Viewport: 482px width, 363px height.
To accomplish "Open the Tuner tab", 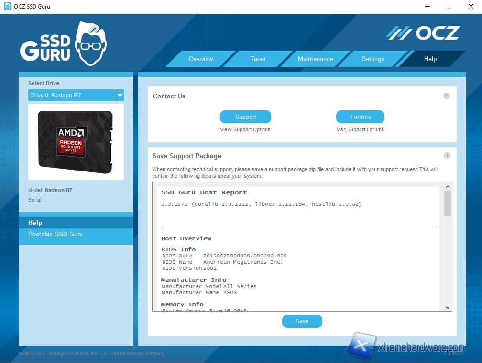I will (x=258, y=59).
